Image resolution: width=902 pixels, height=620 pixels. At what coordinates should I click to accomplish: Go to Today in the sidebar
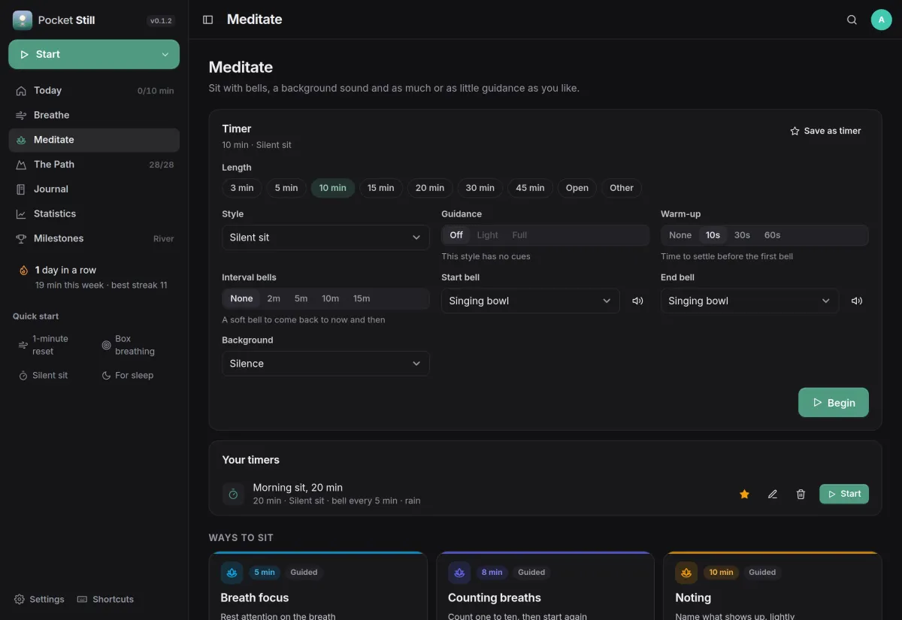pyautogui.click(x=94, y=90)
